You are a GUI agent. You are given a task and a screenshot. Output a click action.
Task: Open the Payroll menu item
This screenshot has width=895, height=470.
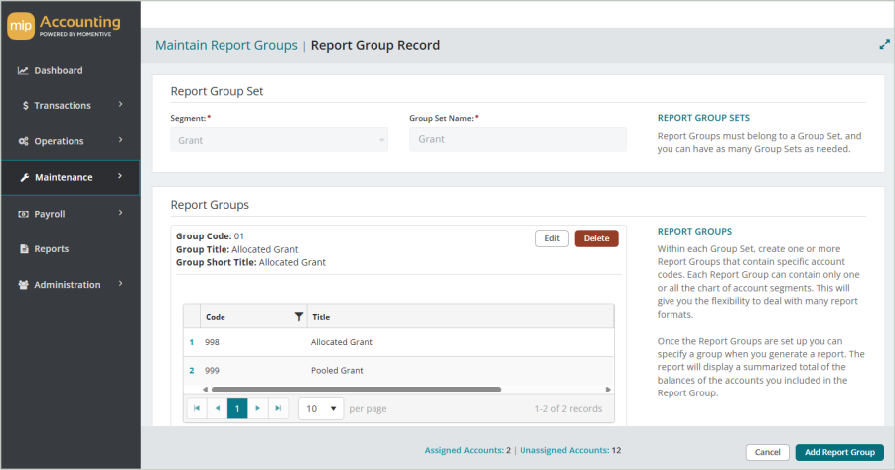[71, 214]
